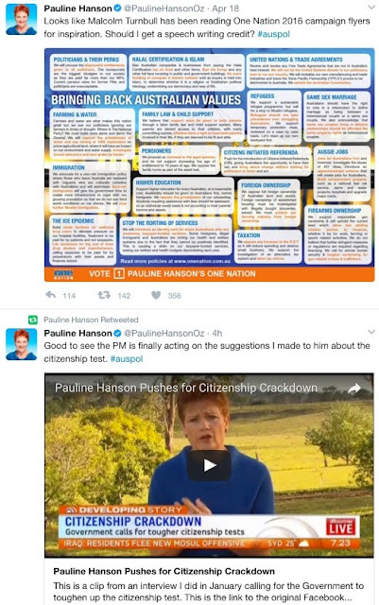
Task: Open @PaulineHansonOz handle on first tweet
Action: [165, 9]
